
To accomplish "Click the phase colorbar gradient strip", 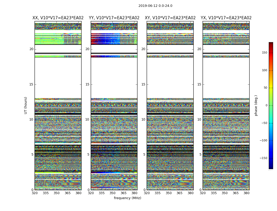I will pyautogui.click(x=271, y=105).
